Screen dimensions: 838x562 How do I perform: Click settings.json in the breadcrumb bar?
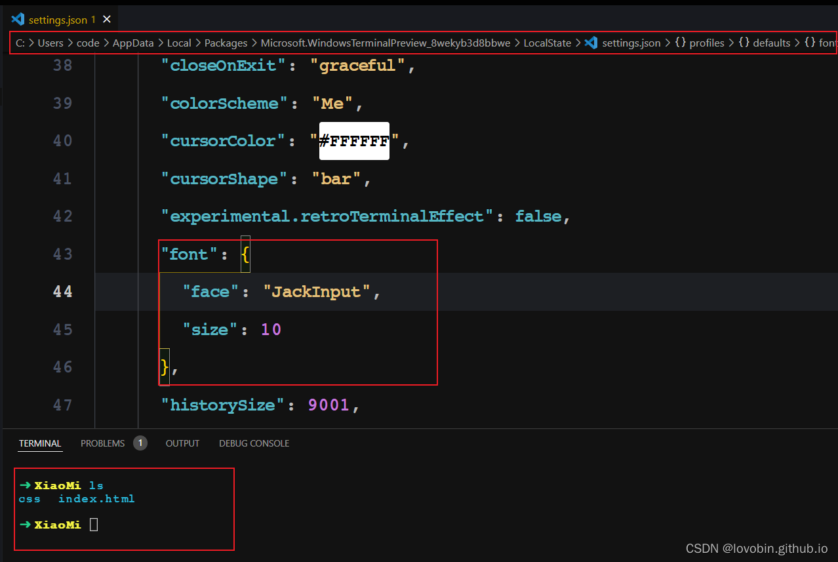pyautogui.click(x=631, y=43)
